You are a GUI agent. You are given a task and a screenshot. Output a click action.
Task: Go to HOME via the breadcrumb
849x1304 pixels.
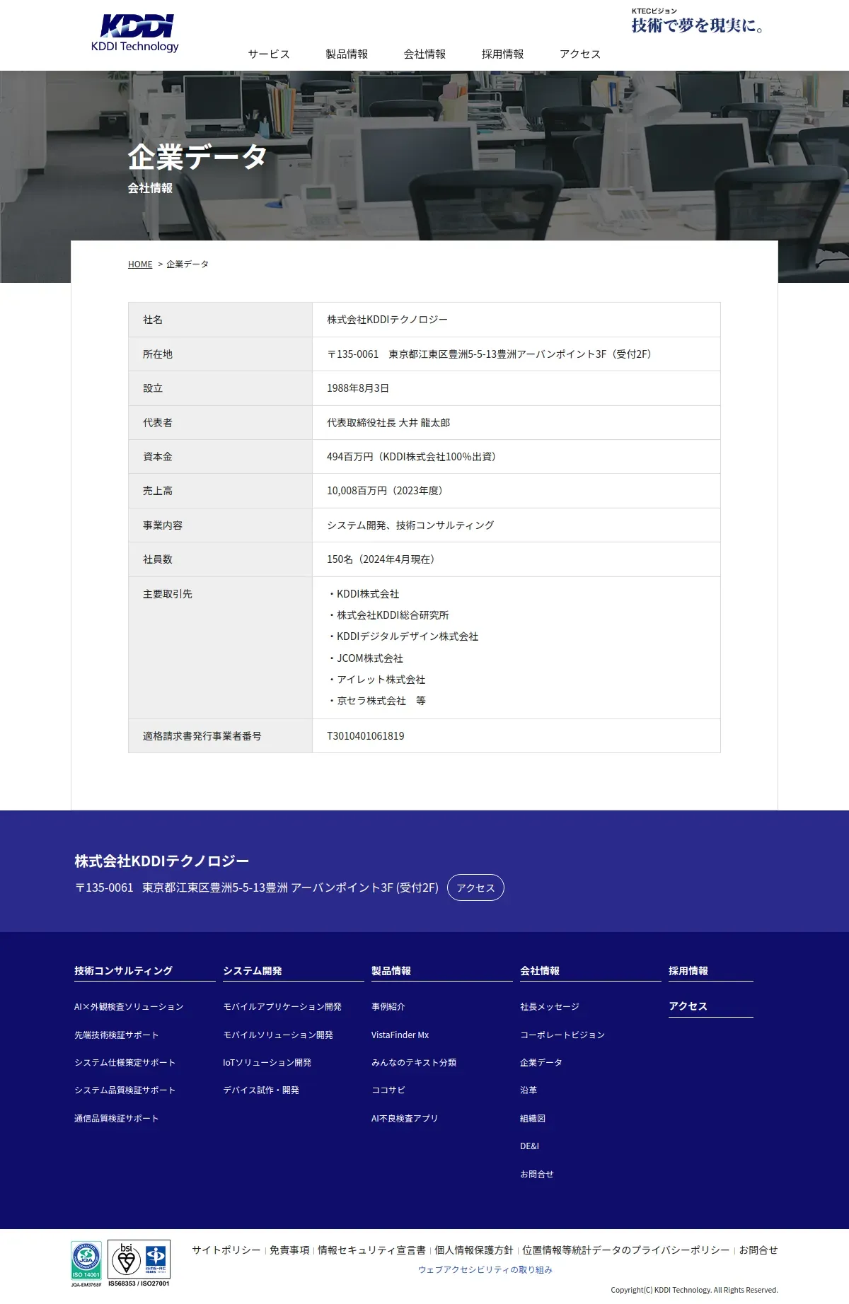click(140, 264)
